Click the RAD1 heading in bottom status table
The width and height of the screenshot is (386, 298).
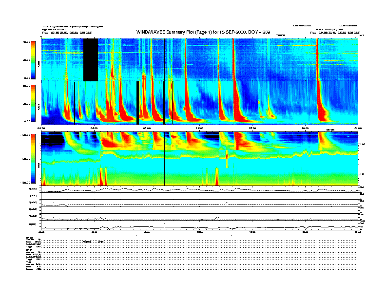[x=30, y=250]
